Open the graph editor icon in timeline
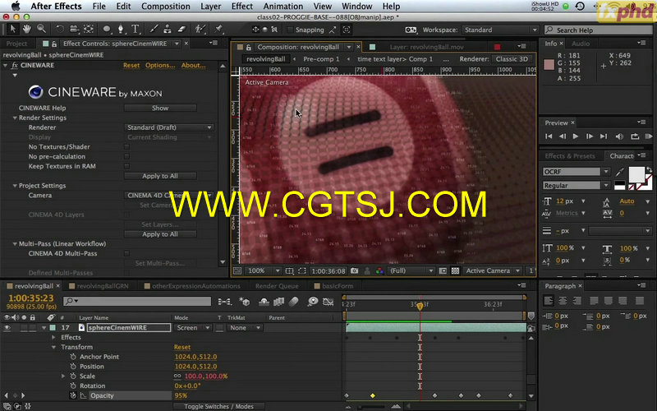The width and height of the screenshot is (657, 411). (328, 301)
